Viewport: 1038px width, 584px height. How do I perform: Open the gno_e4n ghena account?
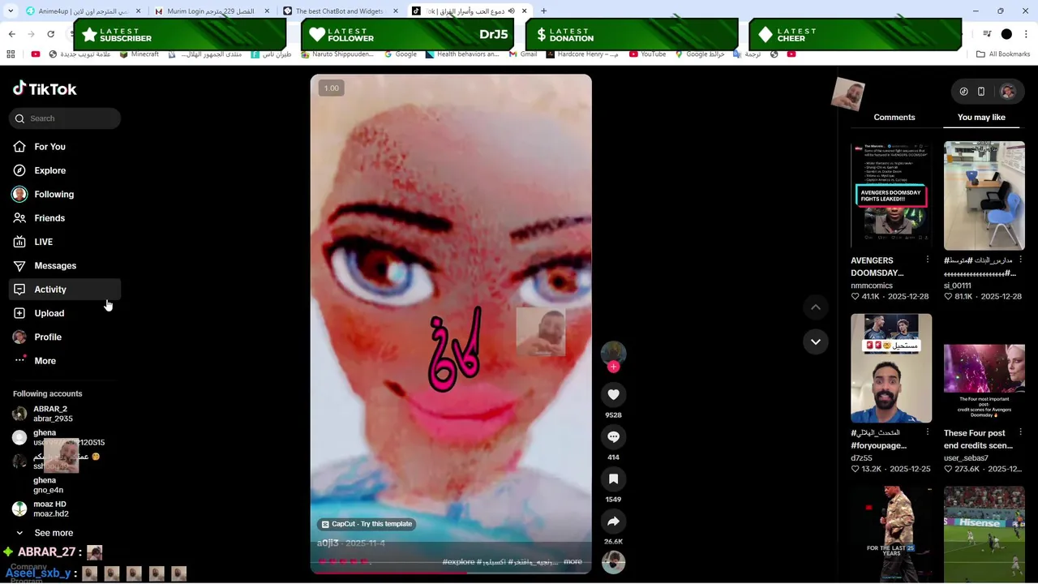(x=65, y=485)
